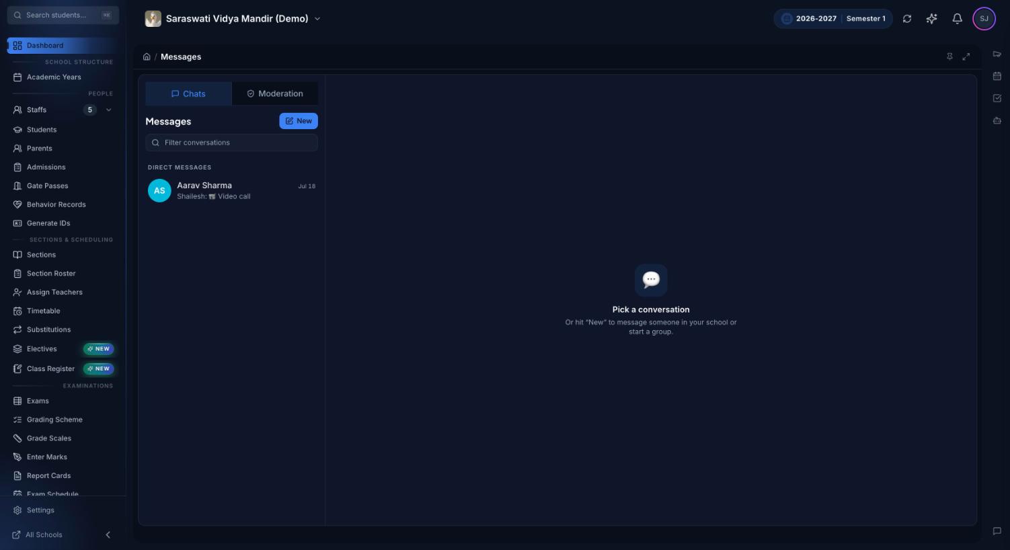Switch to the Chats tab
This screenshot has height=550, width=1010.
pos(188,93)
